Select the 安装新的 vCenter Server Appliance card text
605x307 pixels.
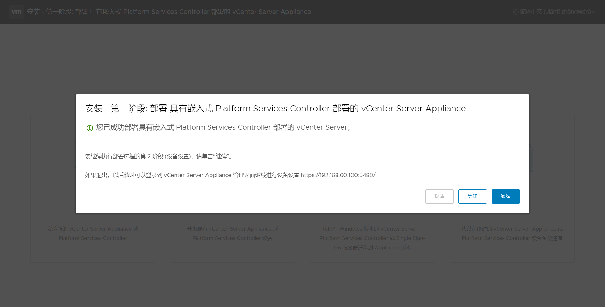pyautogui.click(x=93, y=233)
